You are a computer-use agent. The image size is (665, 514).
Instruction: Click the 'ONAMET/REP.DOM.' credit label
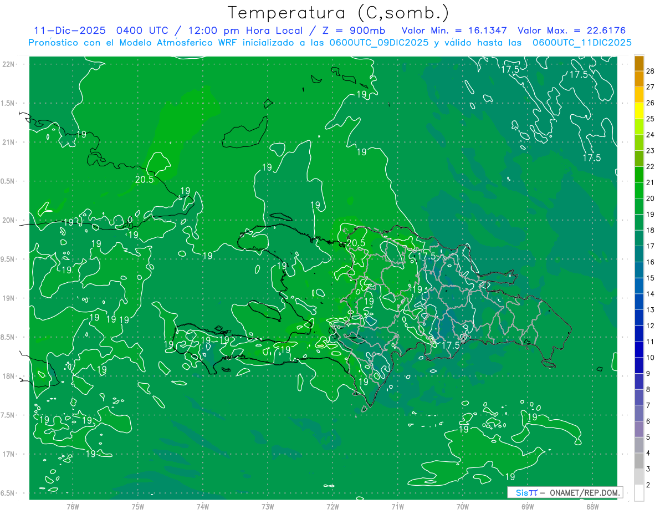click(586, 492)
